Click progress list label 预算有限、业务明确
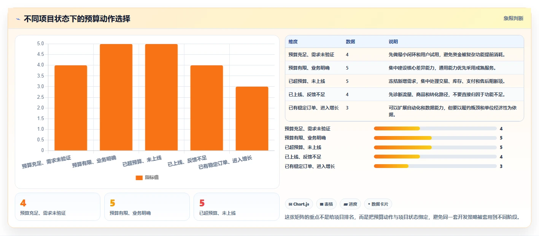 pyautogui.click(x=305, y=138)
